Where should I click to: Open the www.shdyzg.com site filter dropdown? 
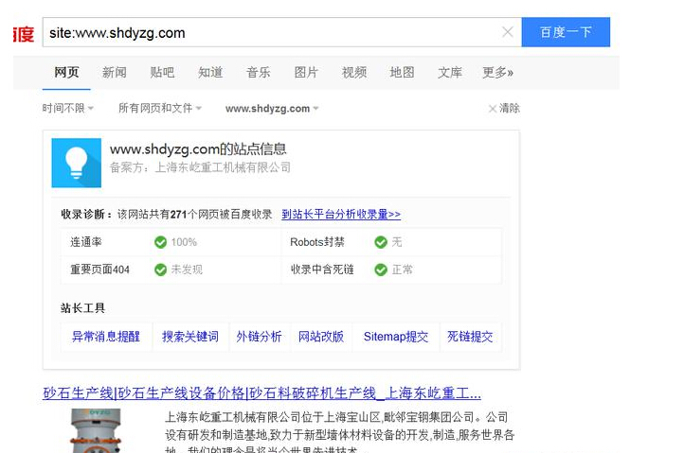[272, 109]
